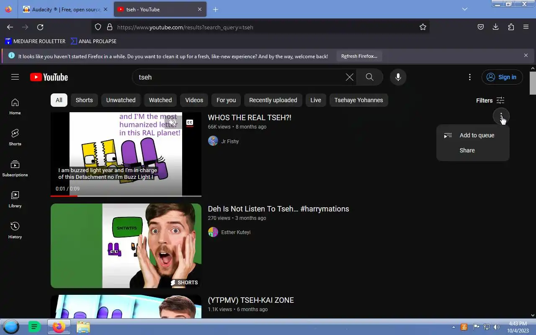Viewport: 536px width, 335px height.
Task: Go back with the browser back arrow
Action: click(10, 27)
